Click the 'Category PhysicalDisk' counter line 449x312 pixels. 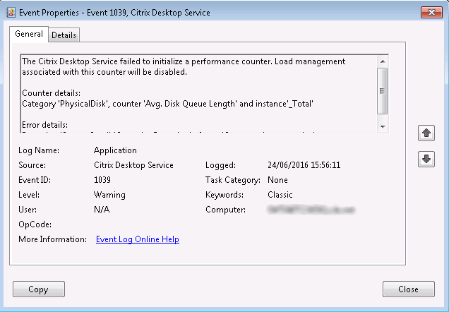pyautogui.click(x=167, y=104)
